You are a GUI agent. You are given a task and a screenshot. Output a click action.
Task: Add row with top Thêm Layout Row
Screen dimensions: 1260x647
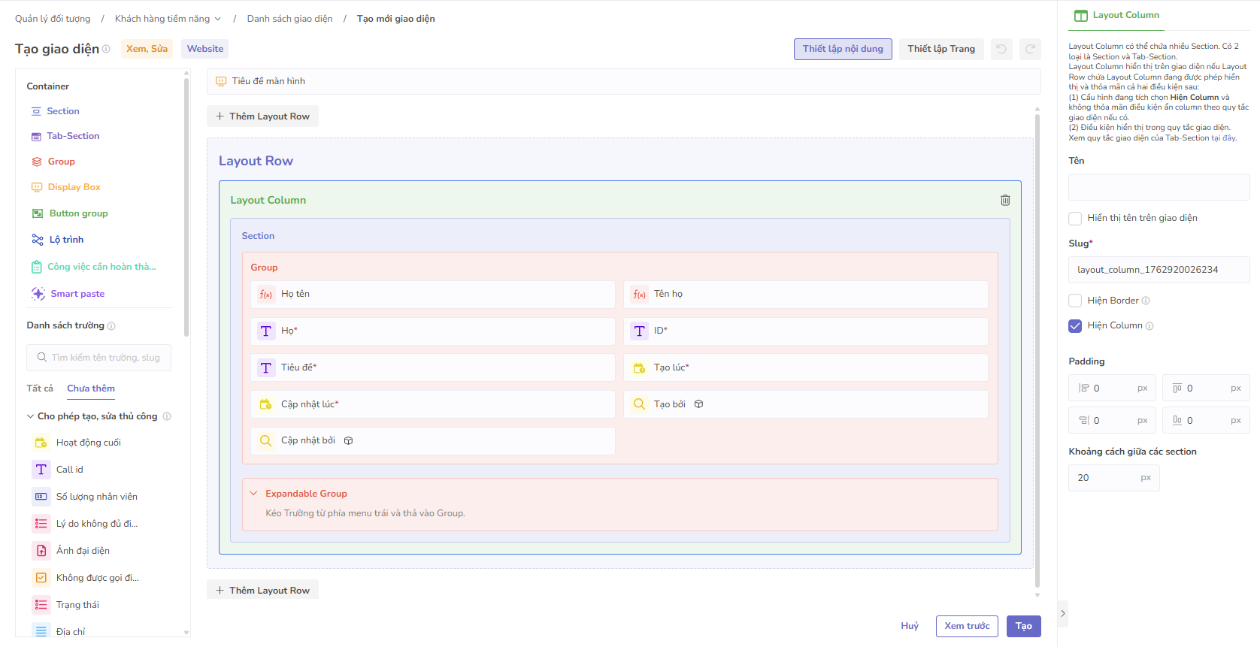(x=262, y=116)
